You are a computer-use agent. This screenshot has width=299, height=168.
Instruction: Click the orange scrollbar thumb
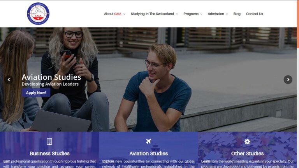[x=298, y=24]
